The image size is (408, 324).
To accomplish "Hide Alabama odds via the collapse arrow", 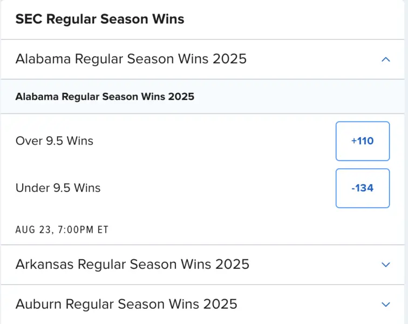I will point(385,59).
